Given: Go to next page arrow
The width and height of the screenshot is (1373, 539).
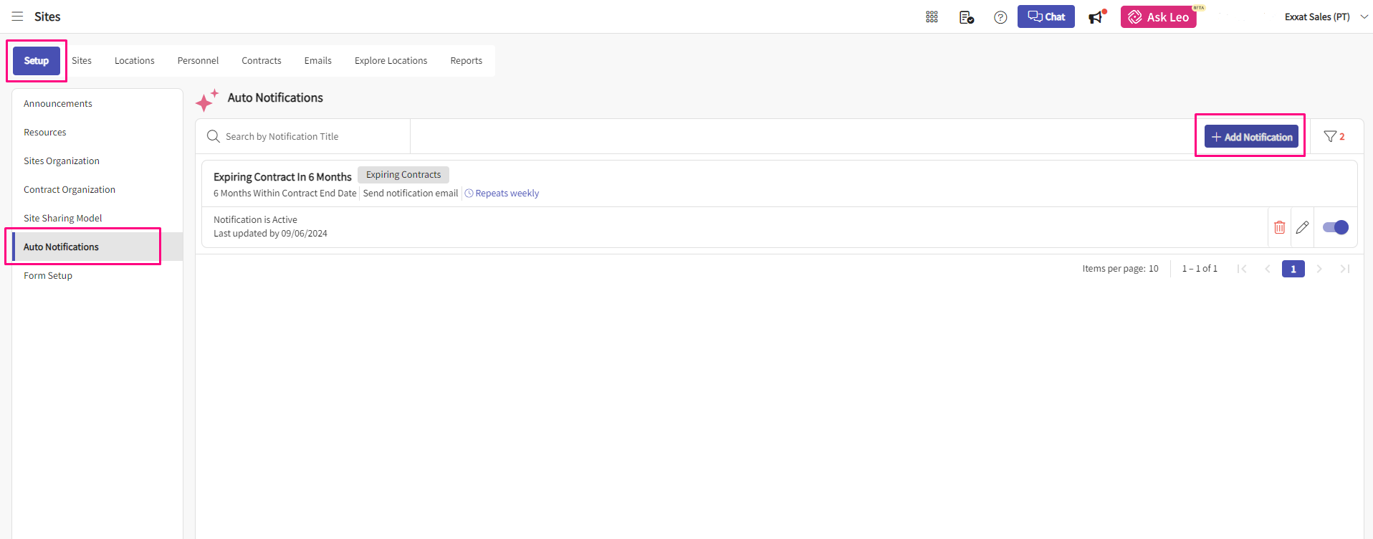Looking at the screenshot, I should pos(1319,269).
